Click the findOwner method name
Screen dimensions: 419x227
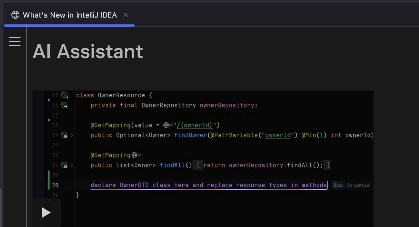(x=190, y=135)
